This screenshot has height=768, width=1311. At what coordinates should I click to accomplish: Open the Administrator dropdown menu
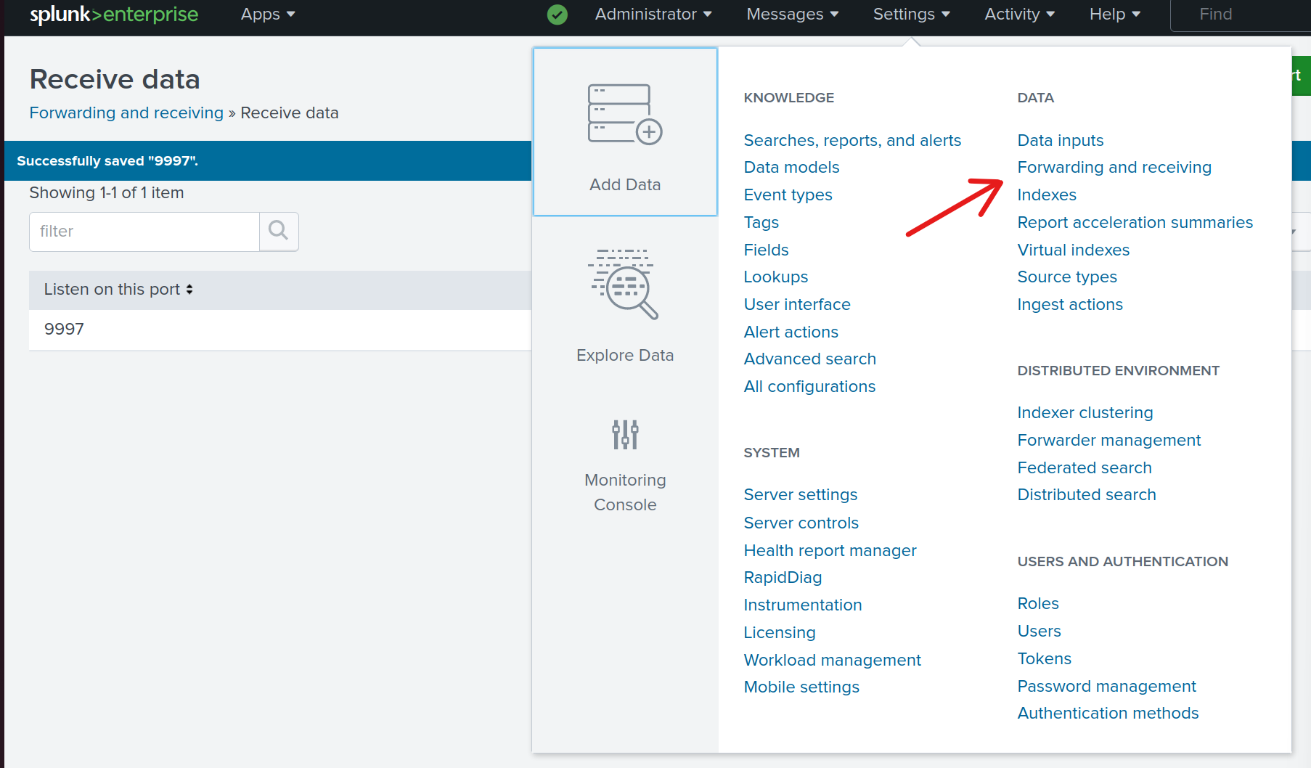click(653, 15)
